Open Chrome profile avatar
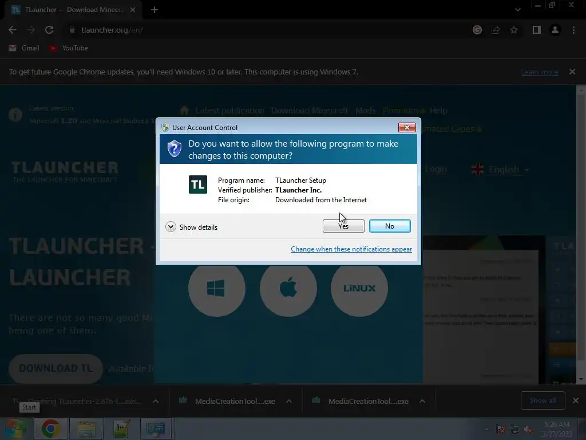 (555, 30)
